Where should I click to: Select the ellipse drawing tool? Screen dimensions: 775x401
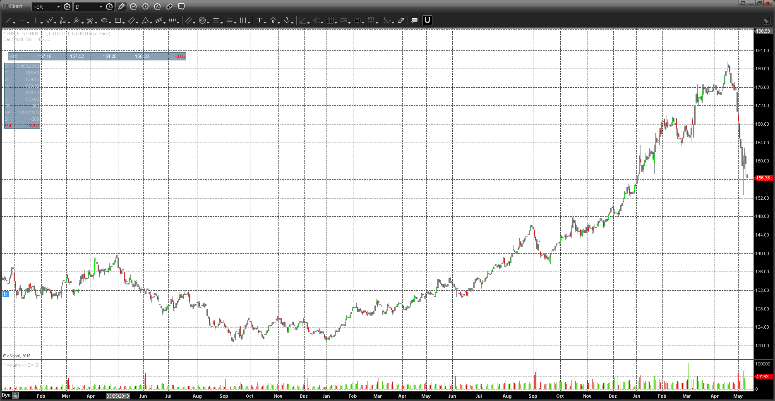tap(104, 20)
